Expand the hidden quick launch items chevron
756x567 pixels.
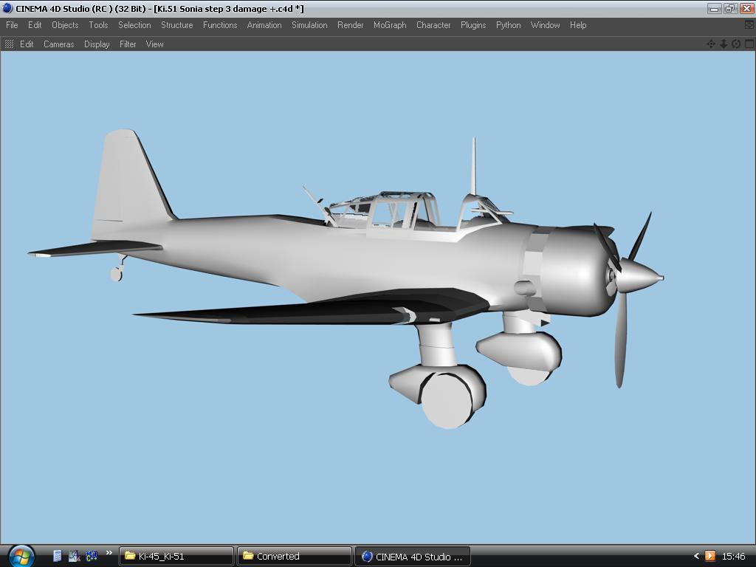coord(109,553)
